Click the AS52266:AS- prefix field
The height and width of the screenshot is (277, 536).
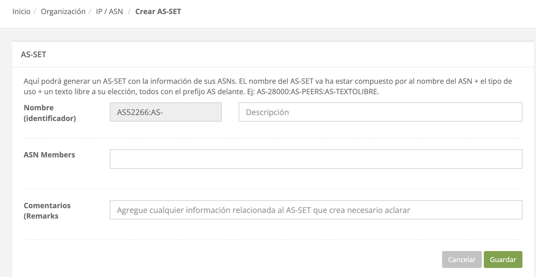click(166, 112)
